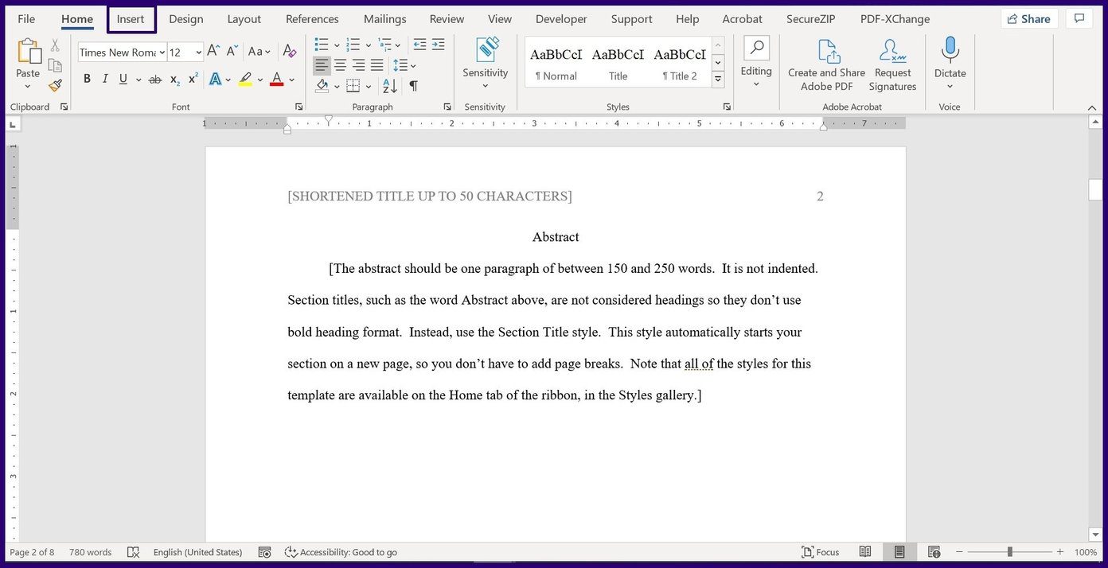Apply red font color

coord(276,80)
